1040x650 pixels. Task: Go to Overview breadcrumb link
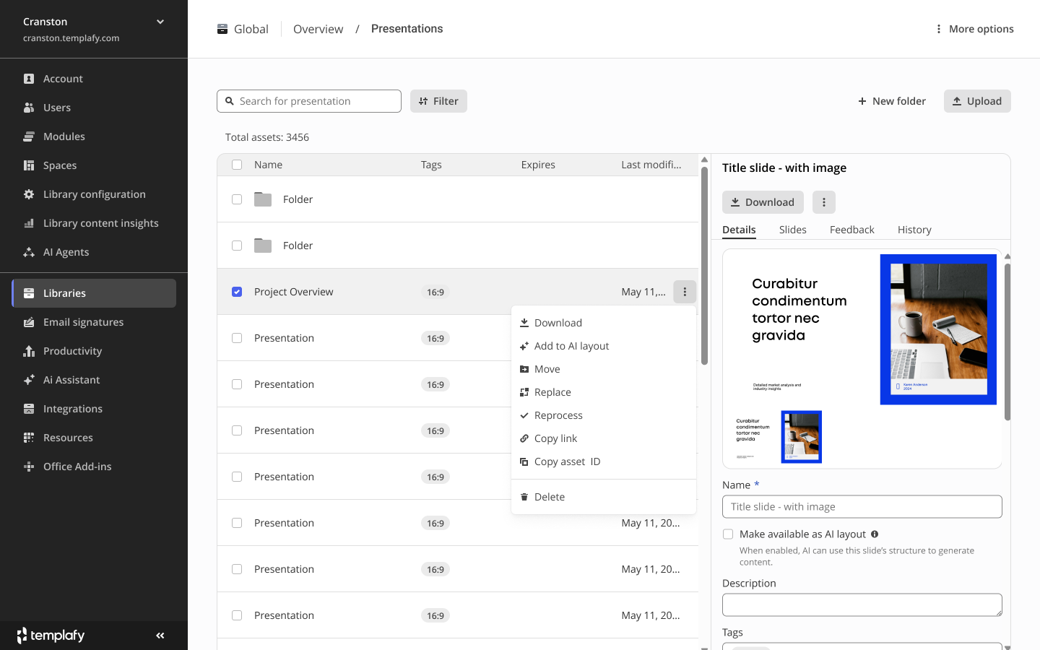(318, 29)
